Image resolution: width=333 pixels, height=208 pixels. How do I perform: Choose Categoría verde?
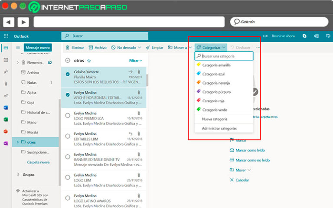pos(224,110)
